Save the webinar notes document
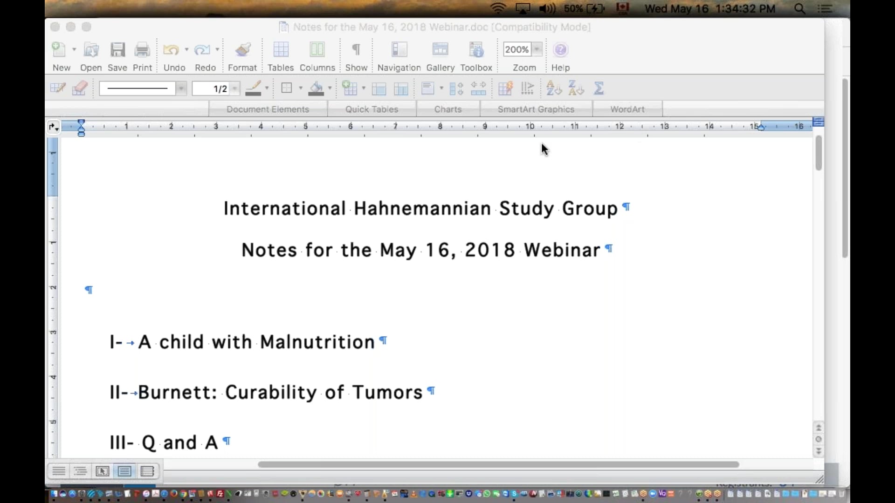This screenshot has height=503, width=895. 117,55
